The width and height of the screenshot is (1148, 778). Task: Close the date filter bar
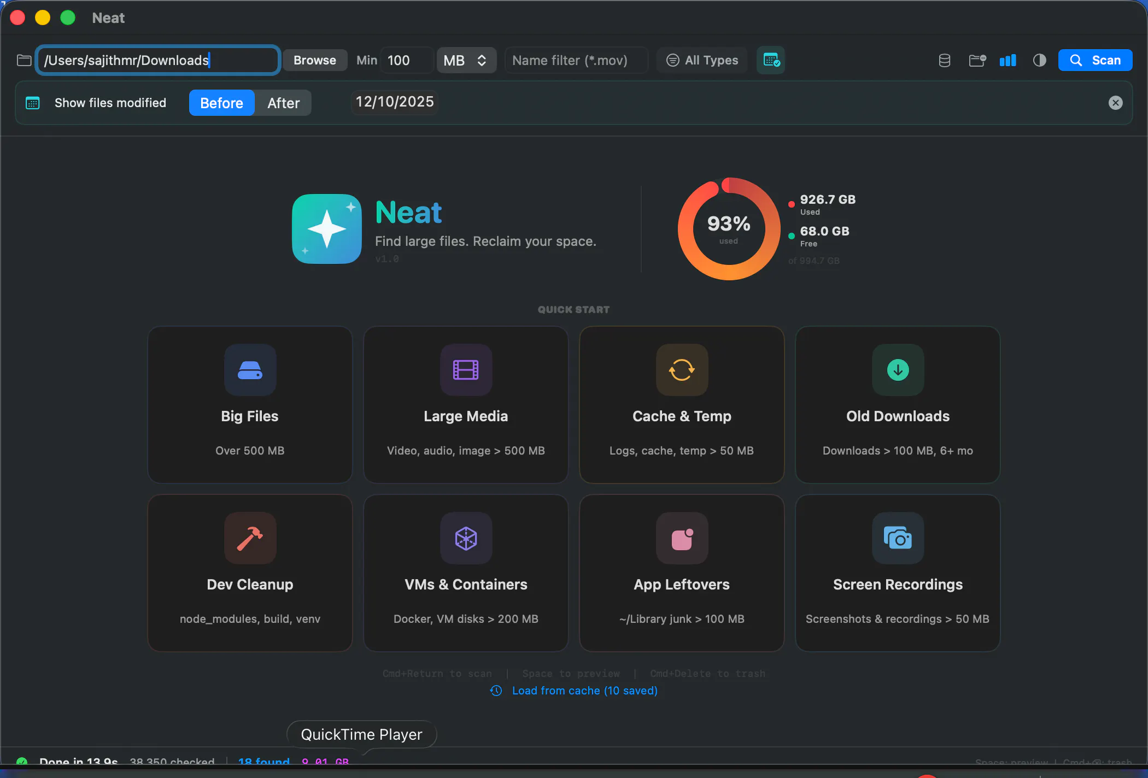(x=1115, y=103)
